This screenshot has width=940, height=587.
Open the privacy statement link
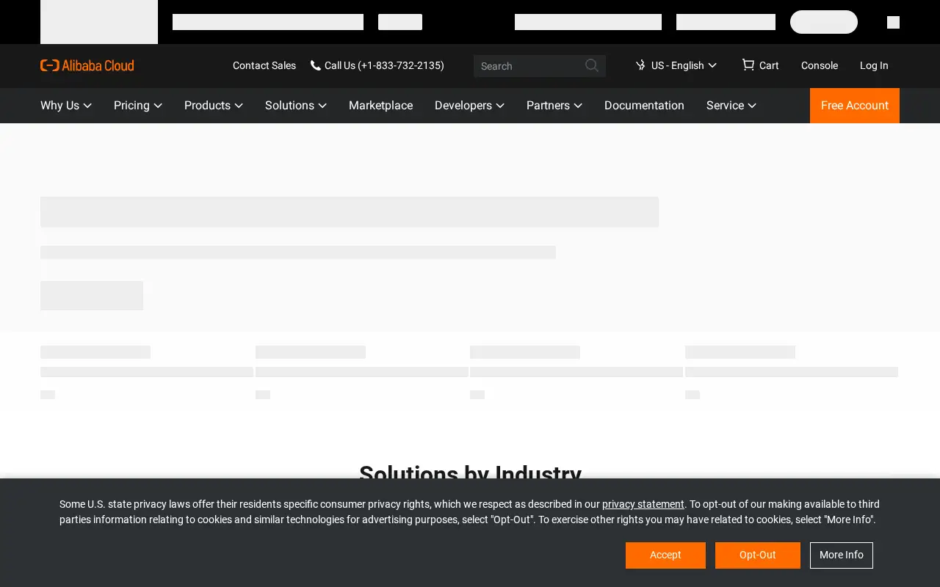pos(643,504)
